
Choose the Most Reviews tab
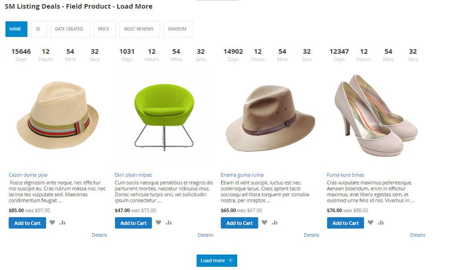[x=139, y=29]
